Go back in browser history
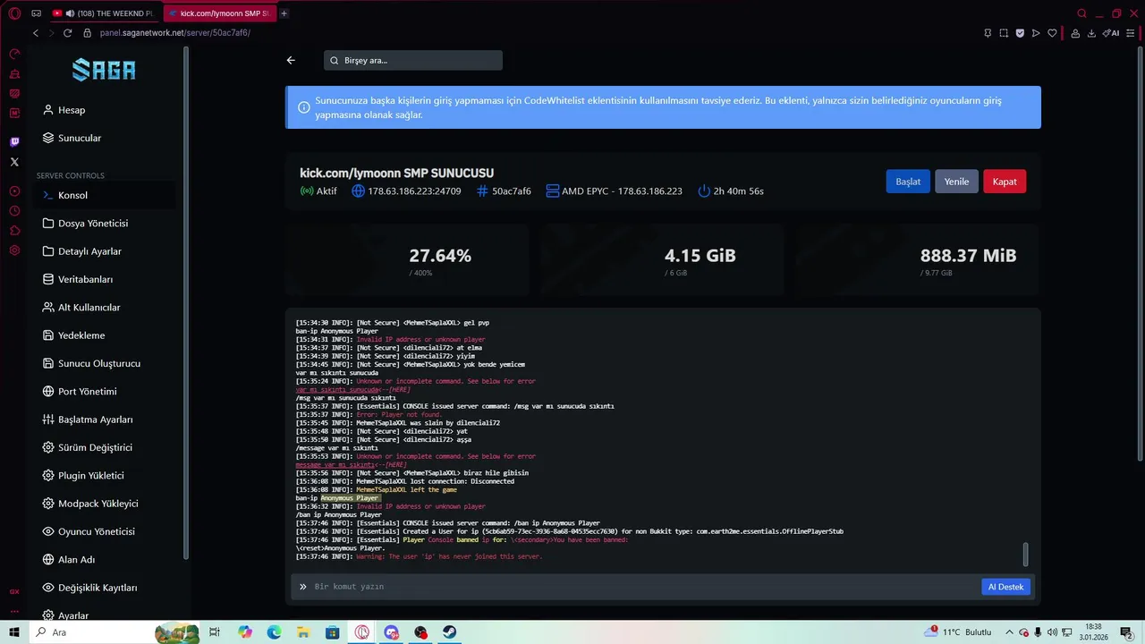1145x644 pixels. point(36,33)
